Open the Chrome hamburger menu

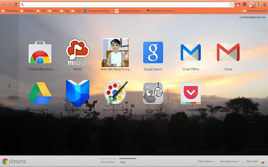coord(265,5)
